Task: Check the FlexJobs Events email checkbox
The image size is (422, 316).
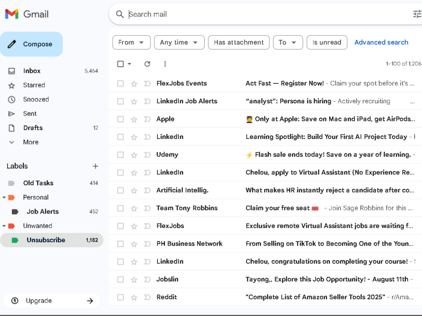Action: [x=121, y=83]
